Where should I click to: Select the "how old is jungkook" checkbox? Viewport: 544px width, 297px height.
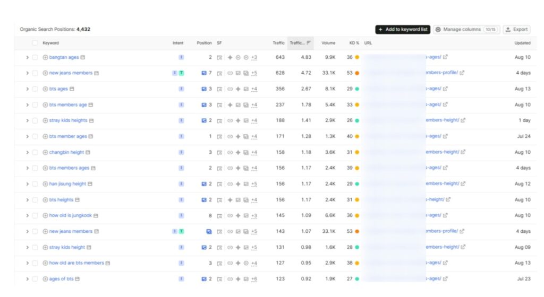[x=35, y=216]
